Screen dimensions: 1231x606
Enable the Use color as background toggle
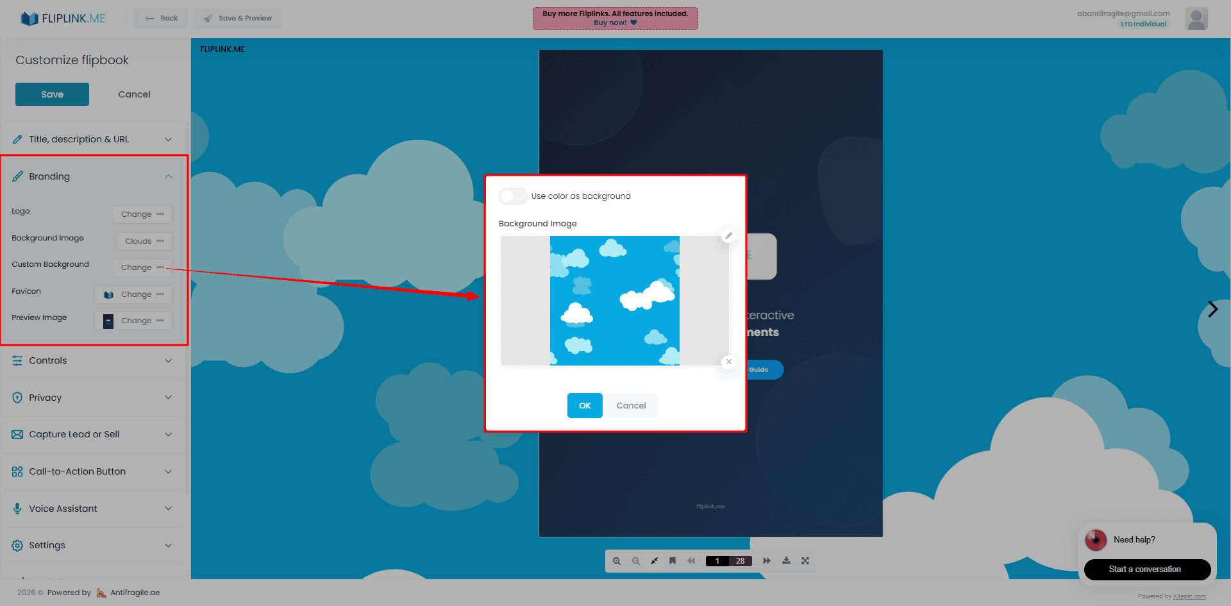tap(513, 196)
